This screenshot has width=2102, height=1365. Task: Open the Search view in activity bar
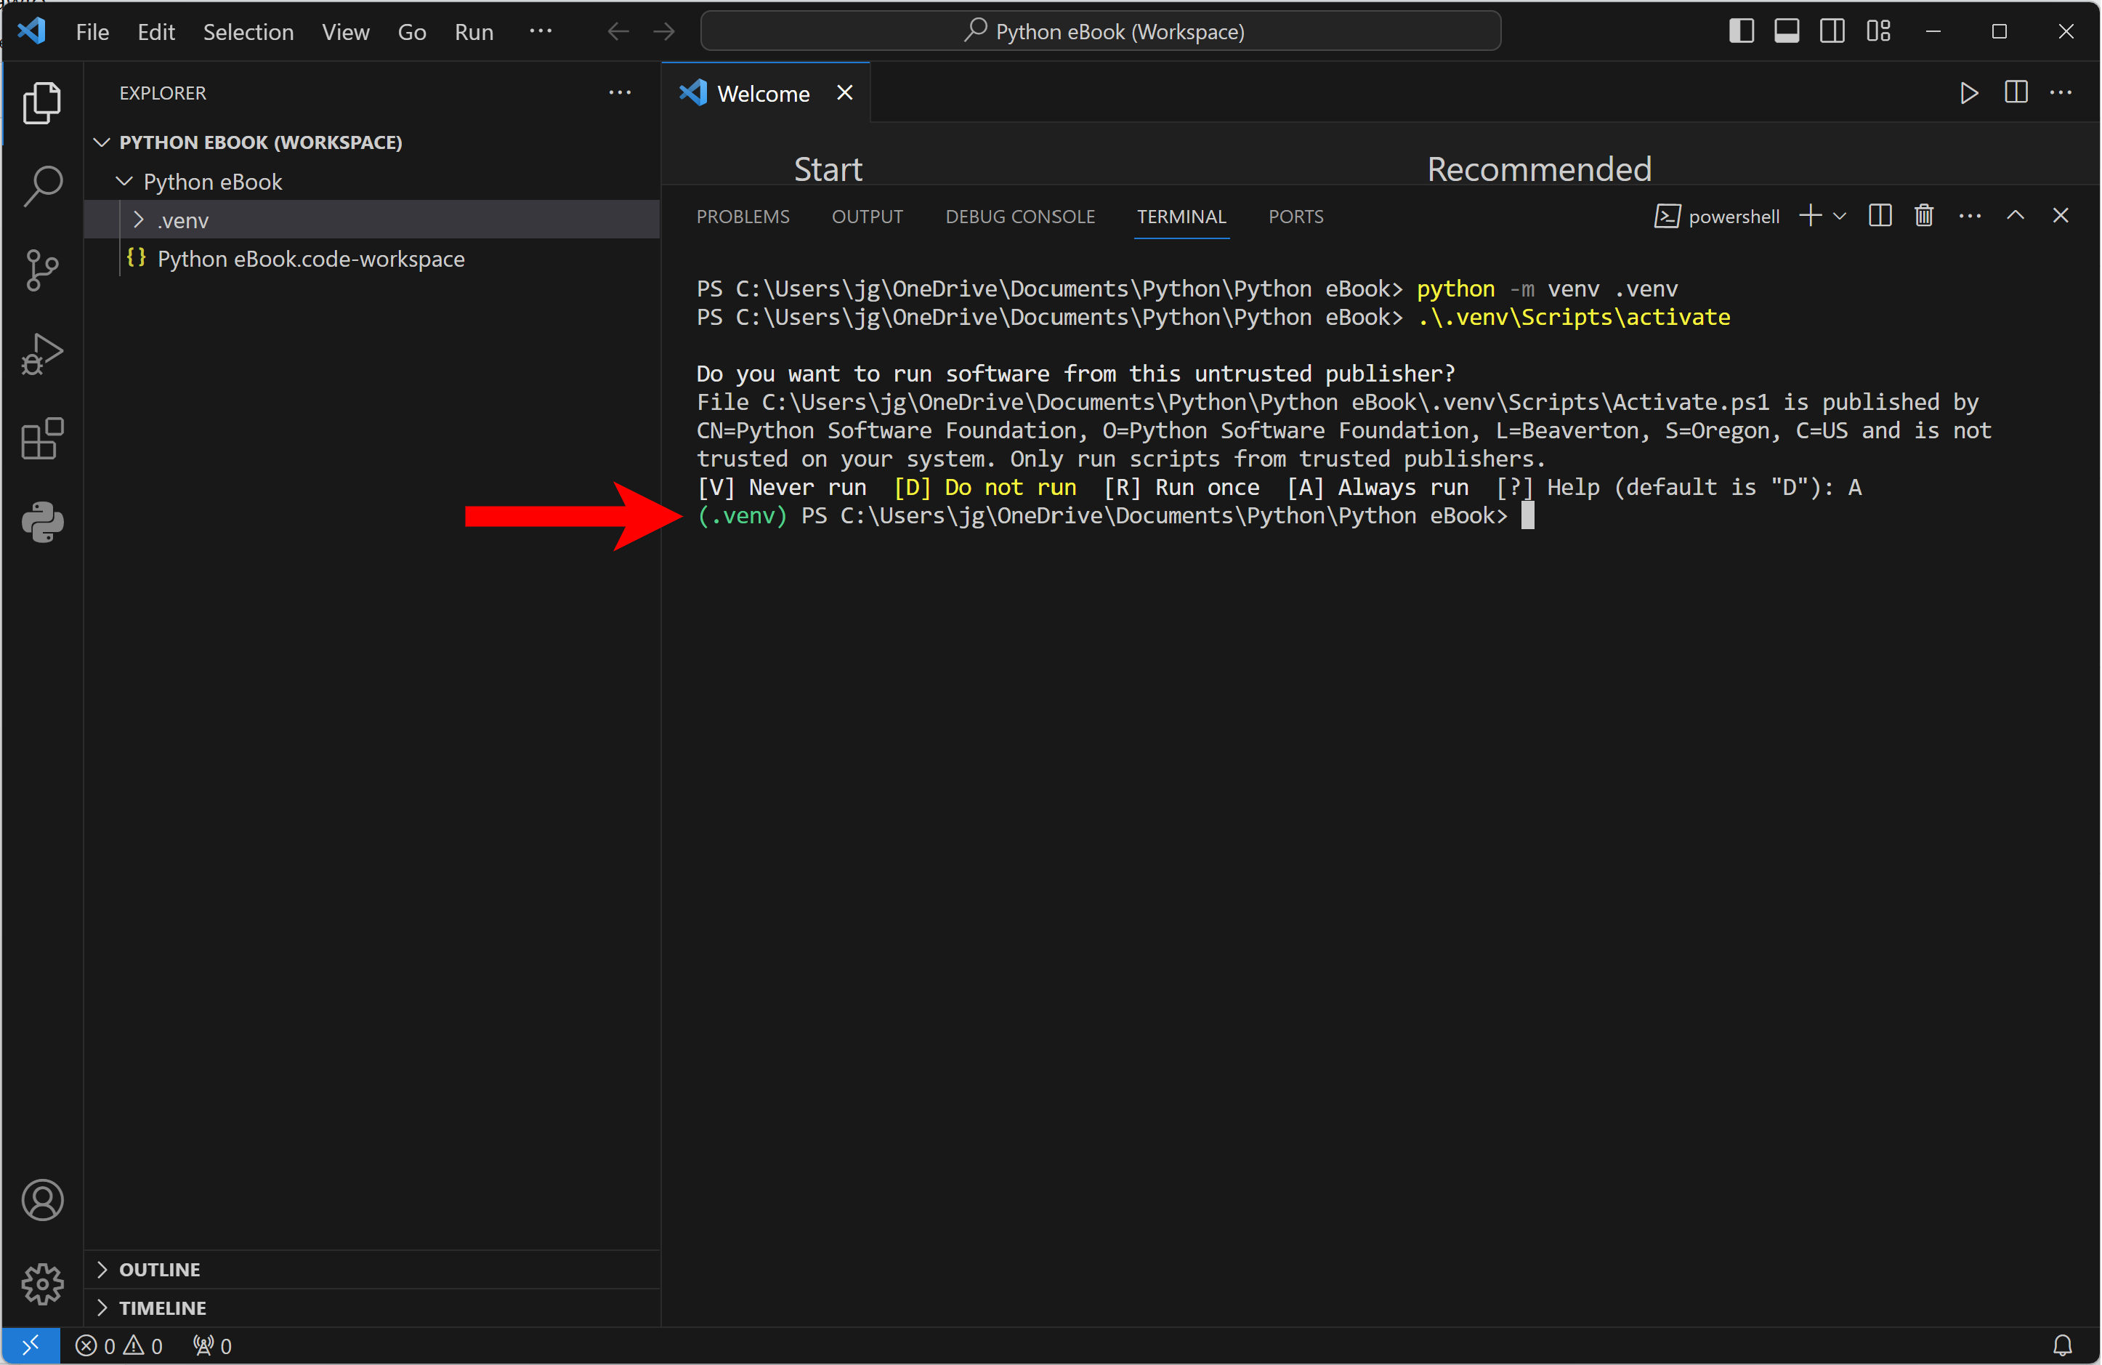click(41, 186)
